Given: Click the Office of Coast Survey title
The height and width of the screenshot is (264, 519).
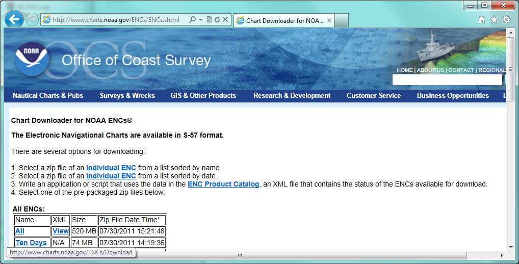Looking at the screenshot, I should pos(136,60).
